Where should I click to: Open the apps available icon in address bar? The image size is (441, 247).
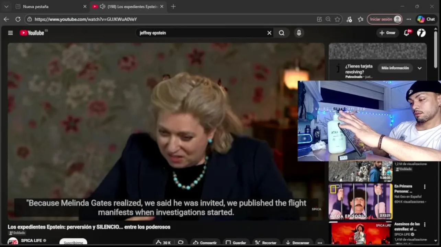coord(319,19)
